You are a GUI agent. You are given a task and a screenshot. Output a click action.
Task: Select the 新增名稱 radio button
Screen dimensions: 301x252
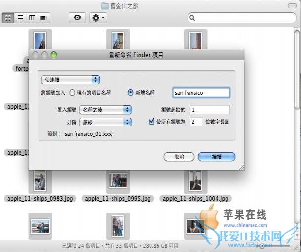click(130, 93)
